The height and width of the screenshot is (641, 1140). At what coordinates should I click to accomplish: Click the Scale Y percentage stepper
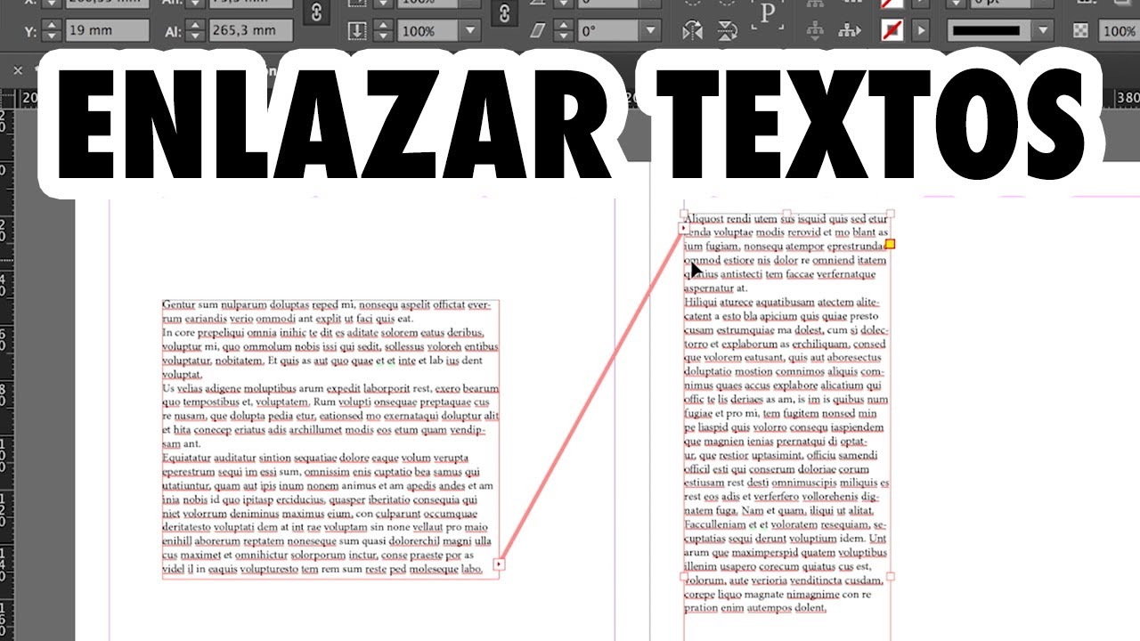pyautogui.click(x=383, y=31)
